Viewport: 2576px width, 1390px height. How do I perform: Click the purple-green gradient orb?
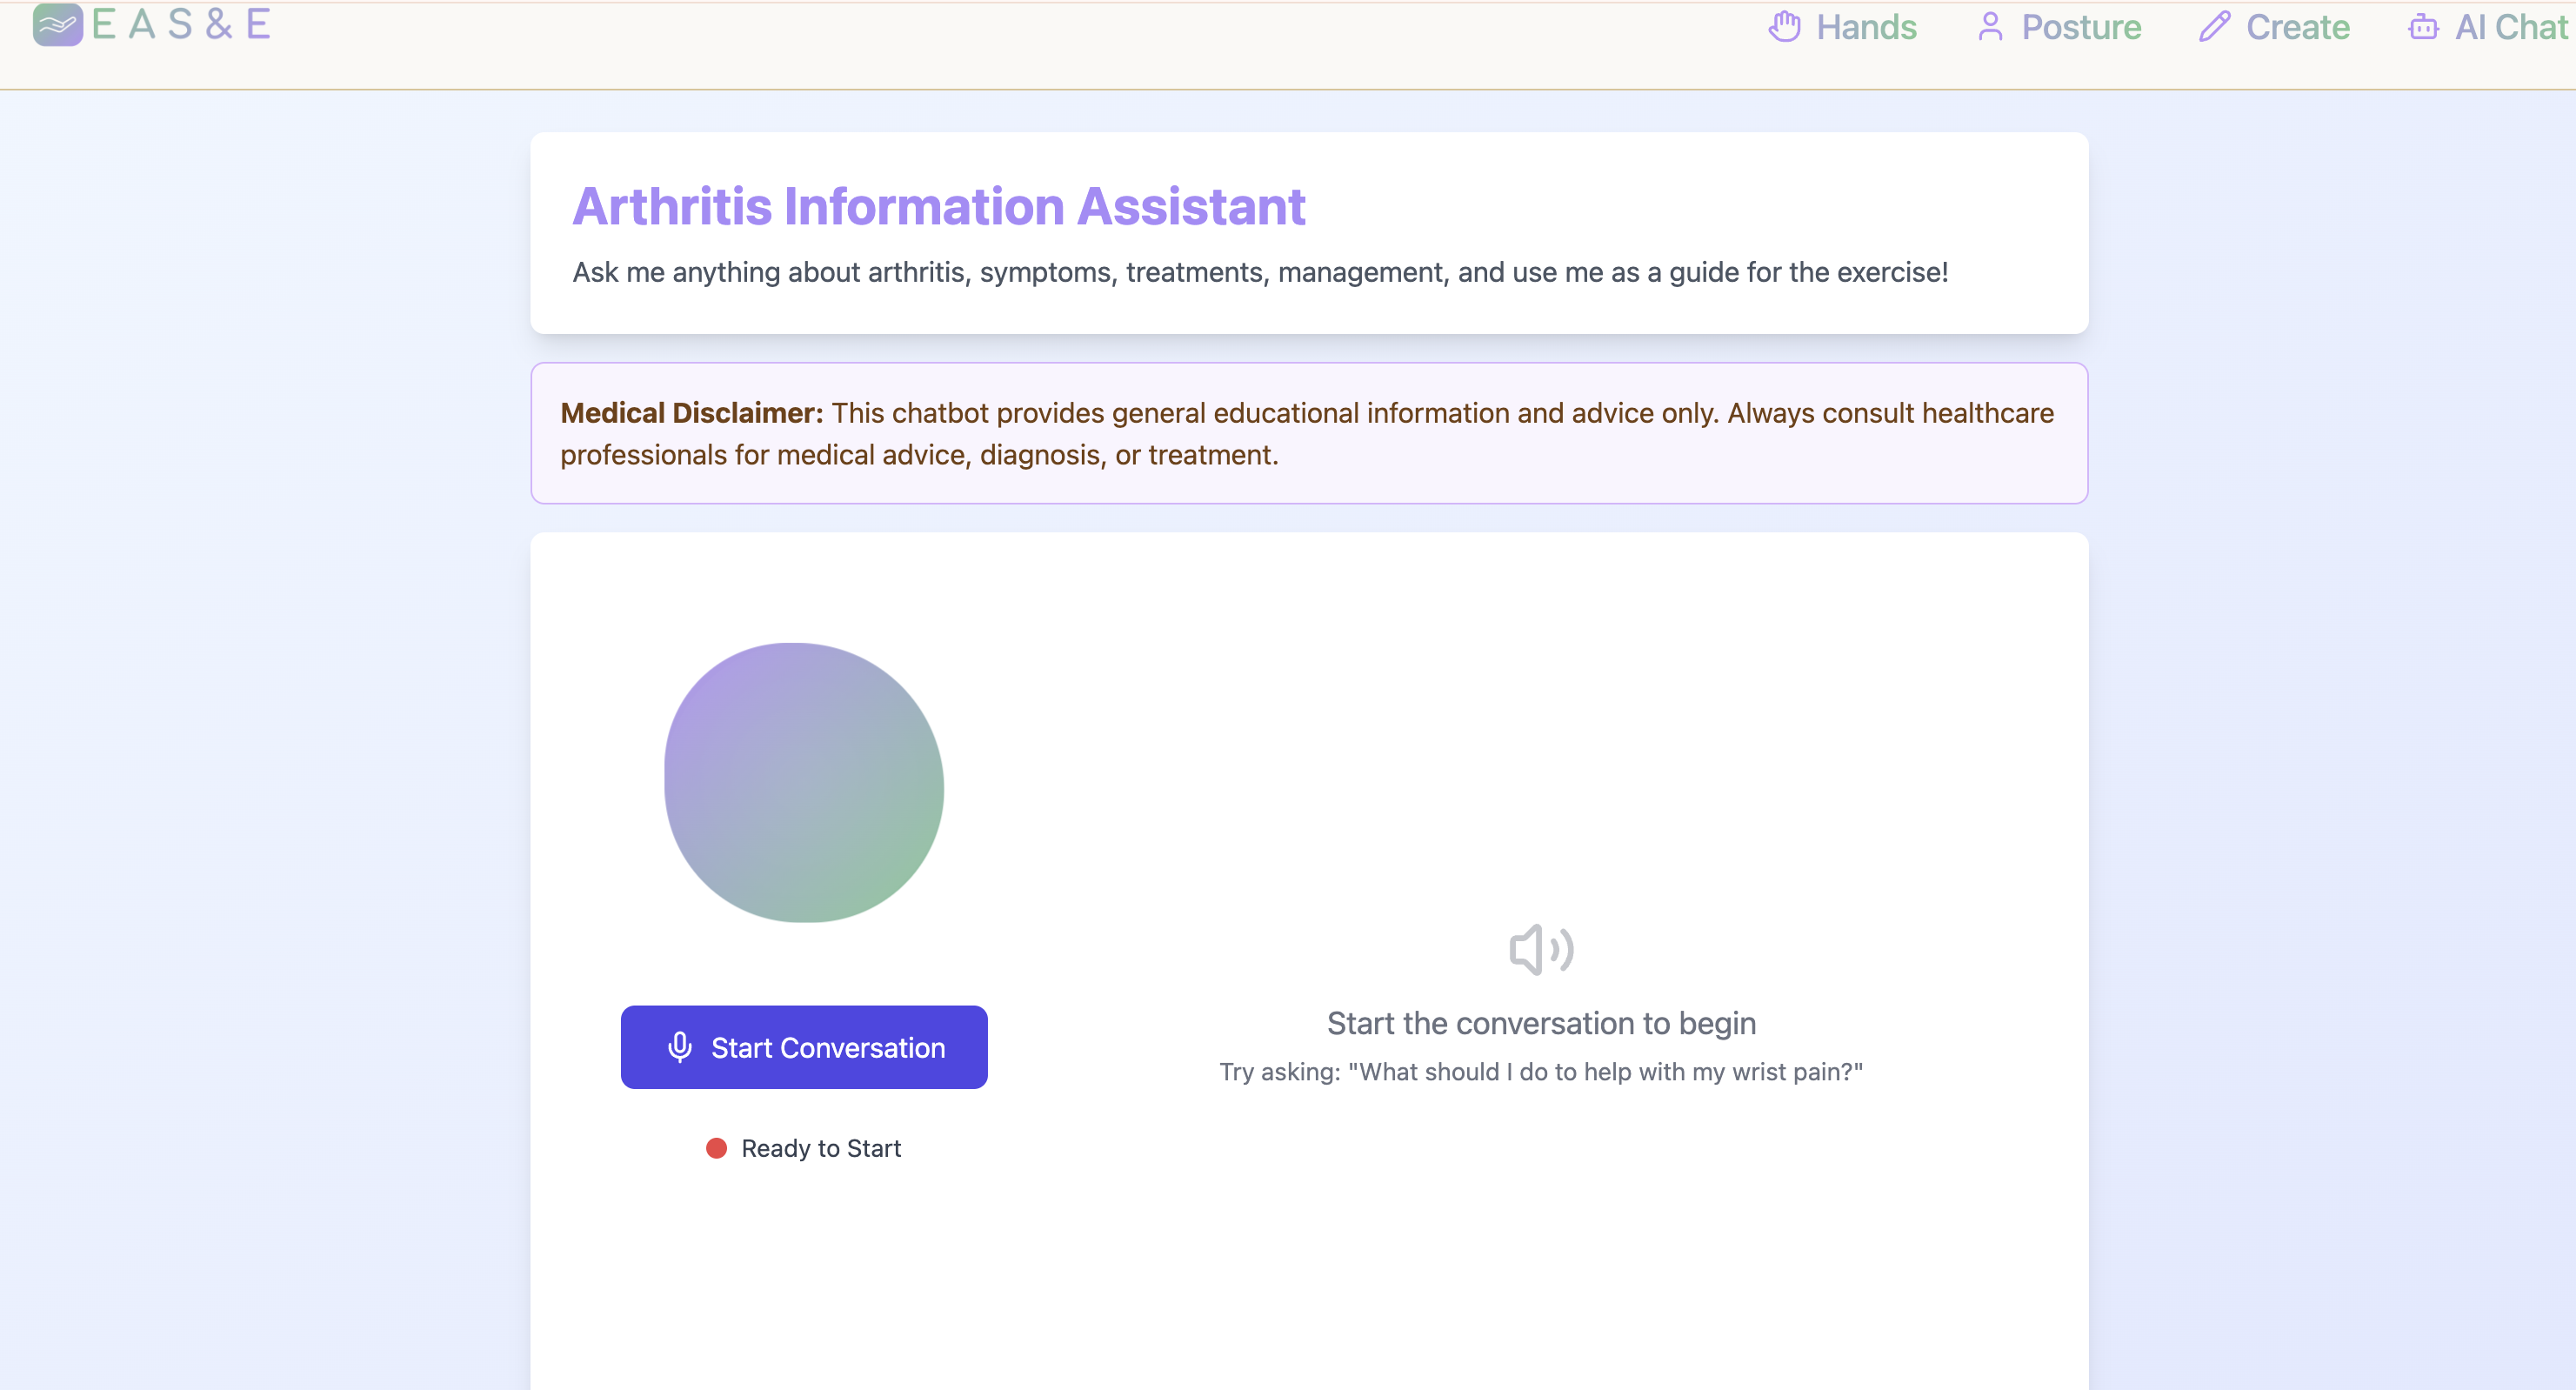804,782
